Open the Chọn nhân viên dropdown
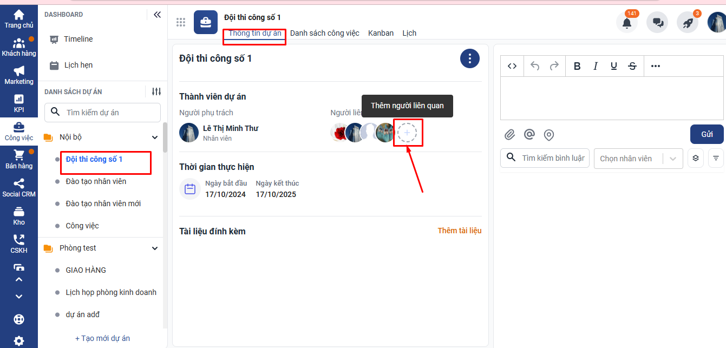Viewport: 726px width, 348px height. [638, 159]
